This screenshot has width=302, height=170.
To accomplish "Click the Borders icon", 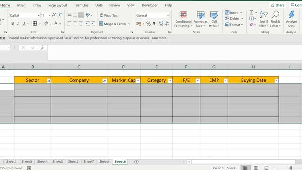I will 34,24.
